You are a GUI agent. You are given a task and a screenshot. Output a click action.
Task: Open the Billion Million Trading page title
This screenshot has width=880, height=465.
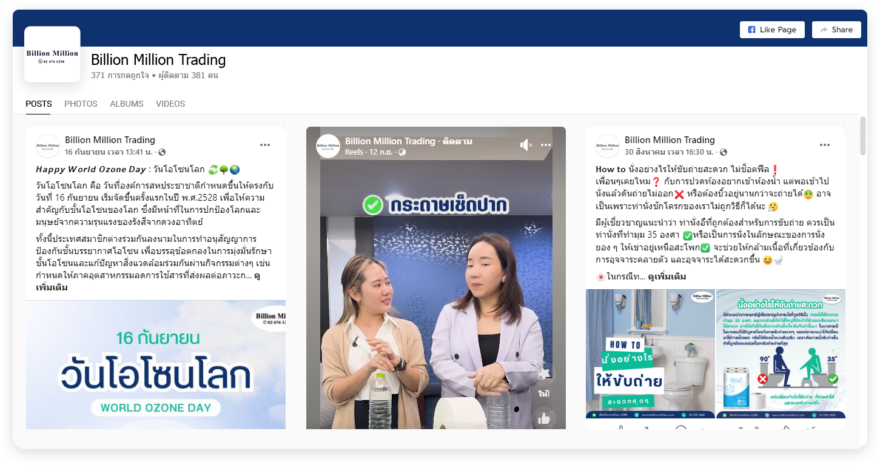click(158, 59)
